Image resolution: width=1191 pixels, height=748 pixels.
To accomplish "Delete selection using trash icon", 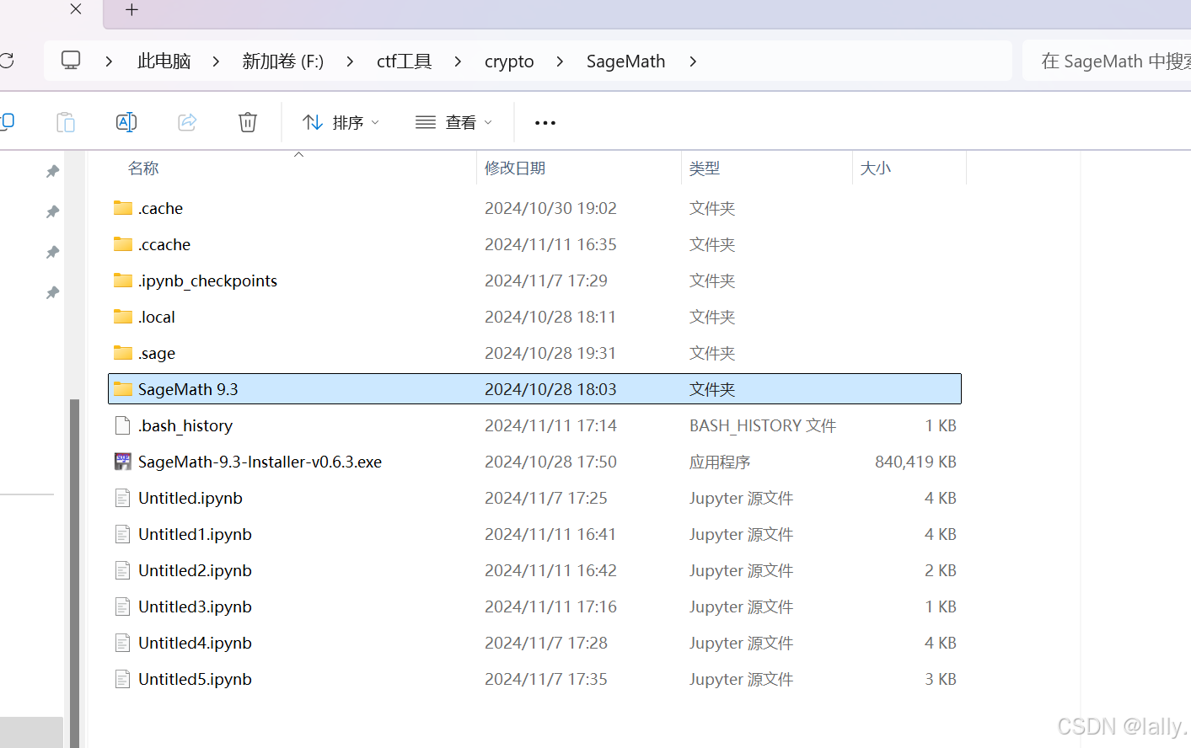I will (x=247, y=121).
